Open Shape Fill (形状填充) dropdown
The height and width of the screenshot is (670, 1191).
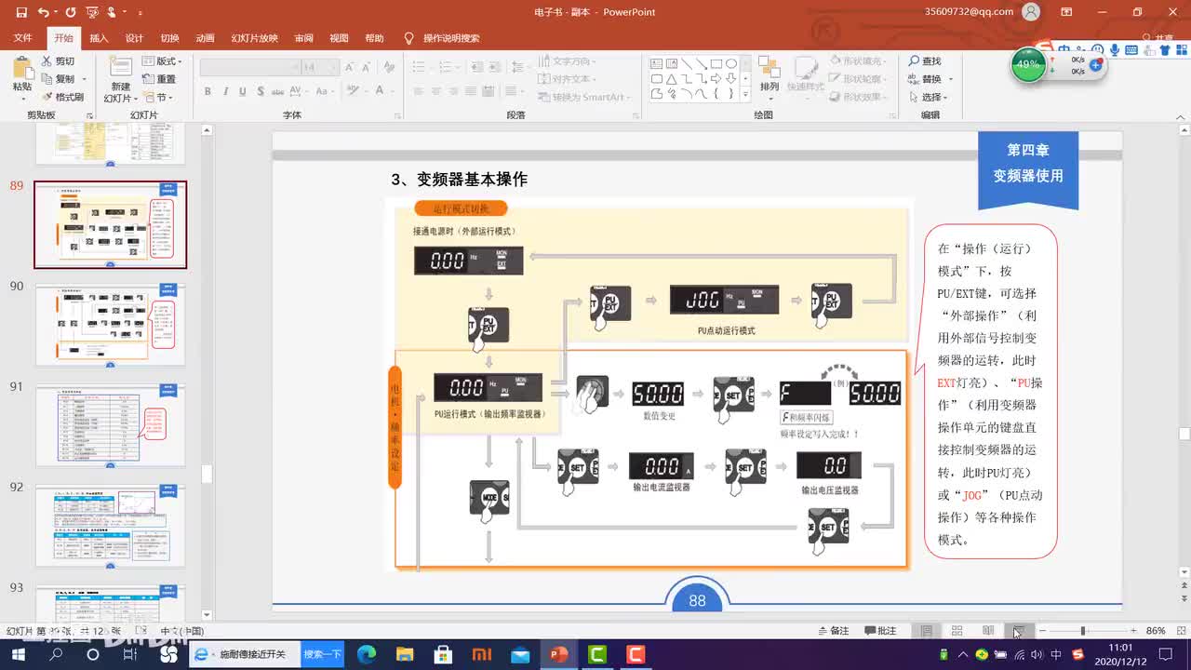pyautogui.click(x=856, y=61)
